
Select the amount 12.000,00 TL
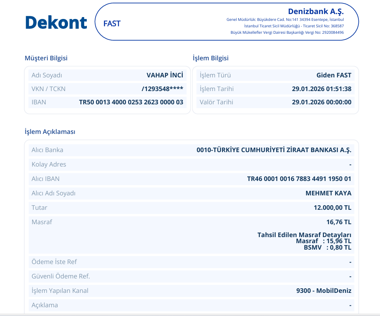[333, 208]
